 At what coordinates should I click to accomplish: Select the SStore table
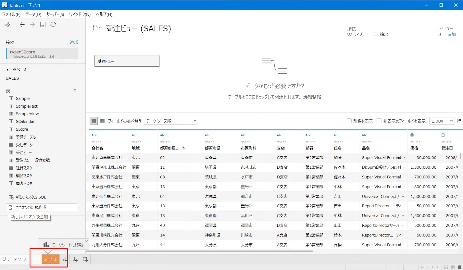tap(22, 129)
